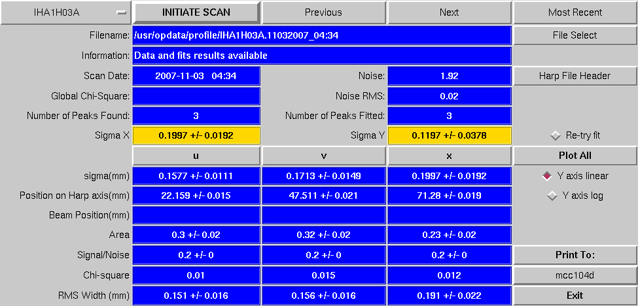Image resolution: width=638 pixels, height=306 pixels.
Task: Click the Position on Harp axis(mm) label
Action: (x=75, y=196)
